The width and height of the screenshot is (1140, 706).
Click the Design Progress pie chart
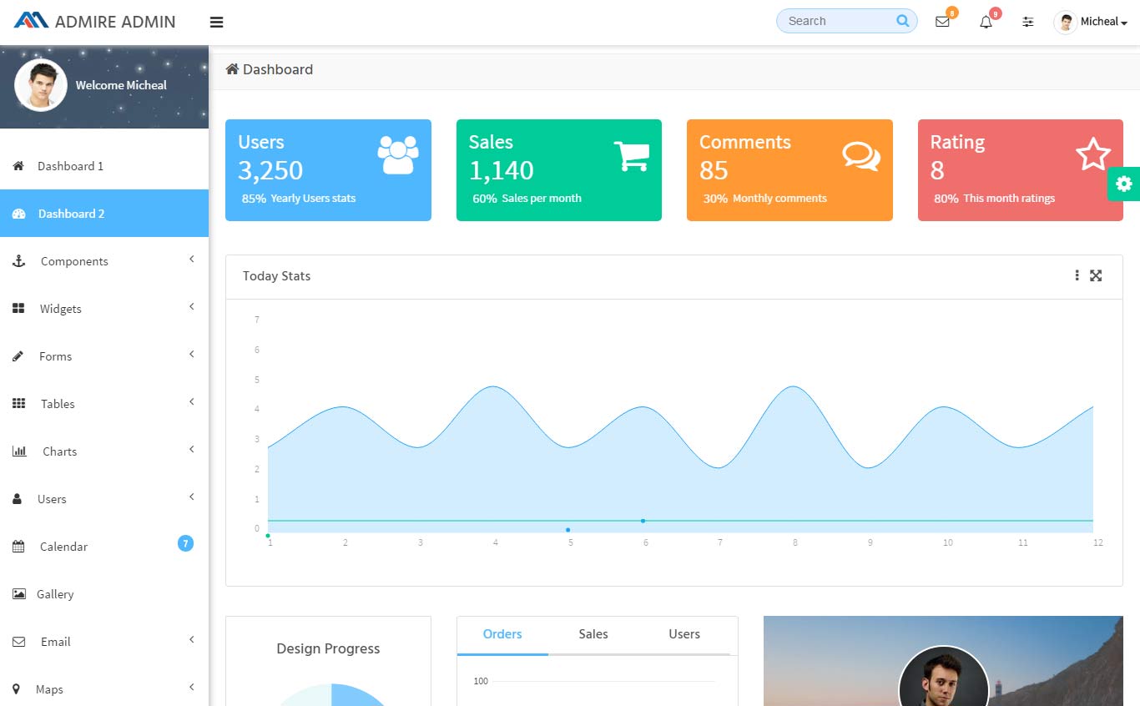pos(331,694)
